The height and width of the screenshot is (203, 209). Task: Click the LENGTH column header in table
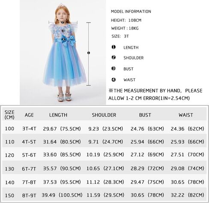[x=58, y=115]
